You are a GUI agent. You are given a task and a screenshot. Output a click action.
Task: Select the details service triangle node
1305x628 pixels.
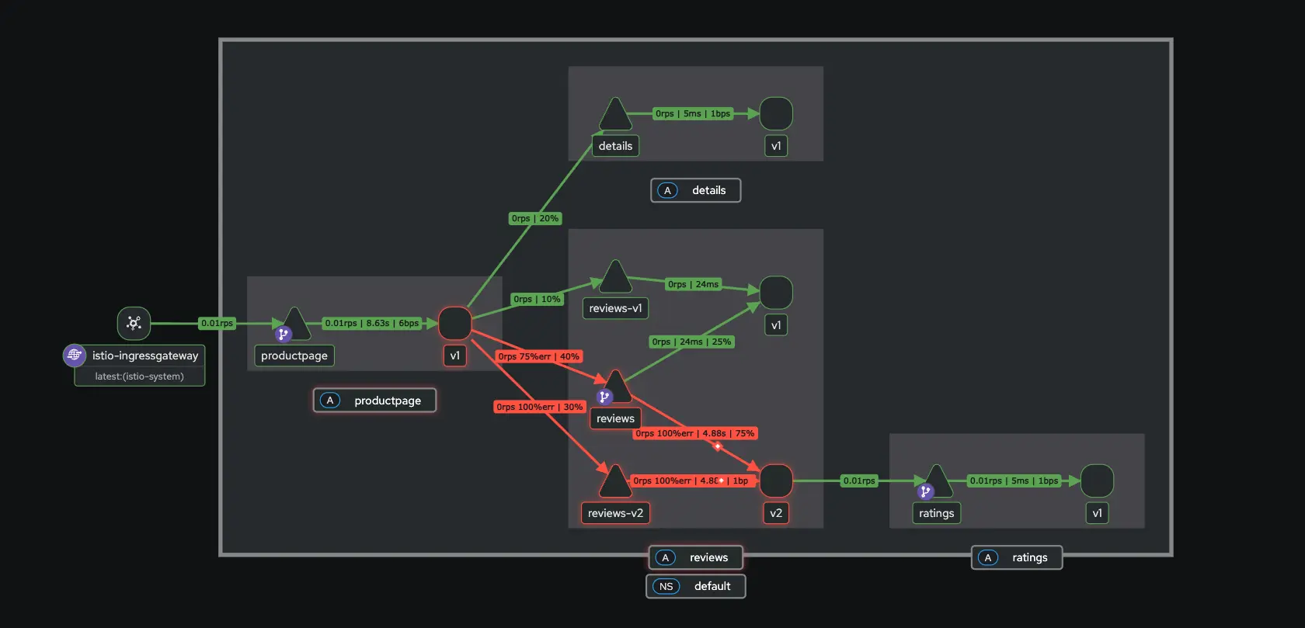tap(615, 116)
